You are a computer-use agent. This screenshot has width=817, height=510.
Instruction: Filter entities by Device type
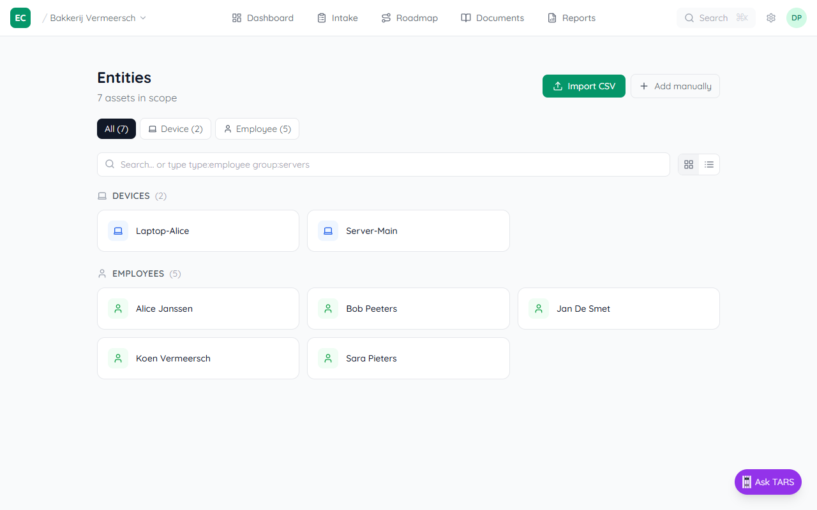click(x=176, y=129)
